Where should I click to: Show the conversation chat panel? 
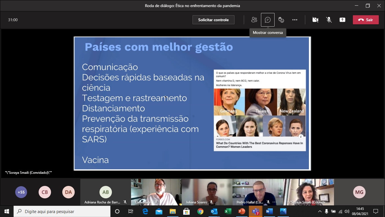coord(267,20)
